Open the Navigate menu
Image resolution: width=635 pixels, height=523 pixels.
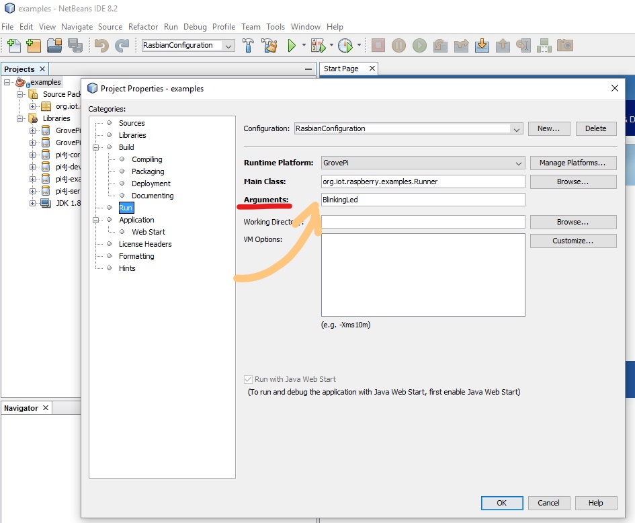pos(77,27)
